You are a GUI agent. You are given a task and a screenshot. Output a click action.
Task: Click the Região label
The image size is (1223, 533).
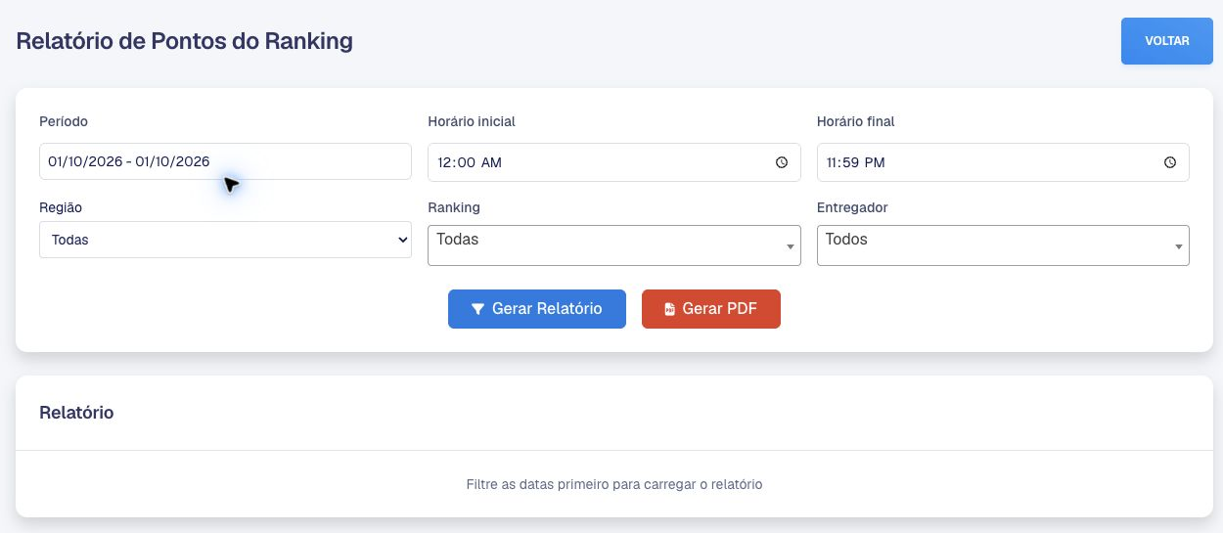click(x=61, y=208)
